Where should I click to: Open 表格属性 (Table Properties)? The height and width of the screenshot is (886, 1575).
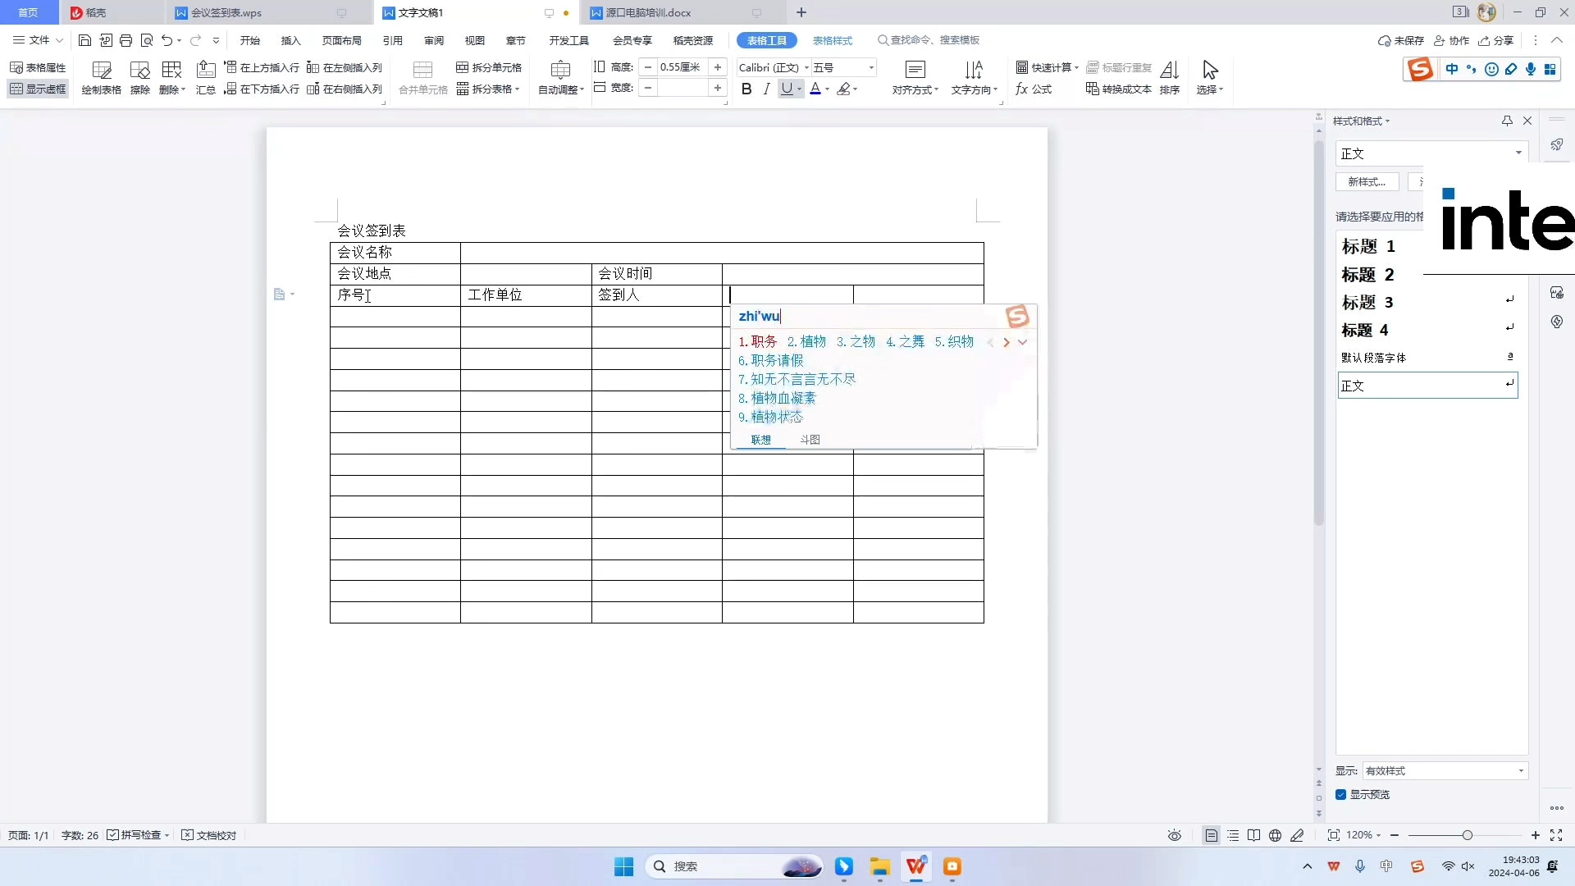click(x=38, y=67)
